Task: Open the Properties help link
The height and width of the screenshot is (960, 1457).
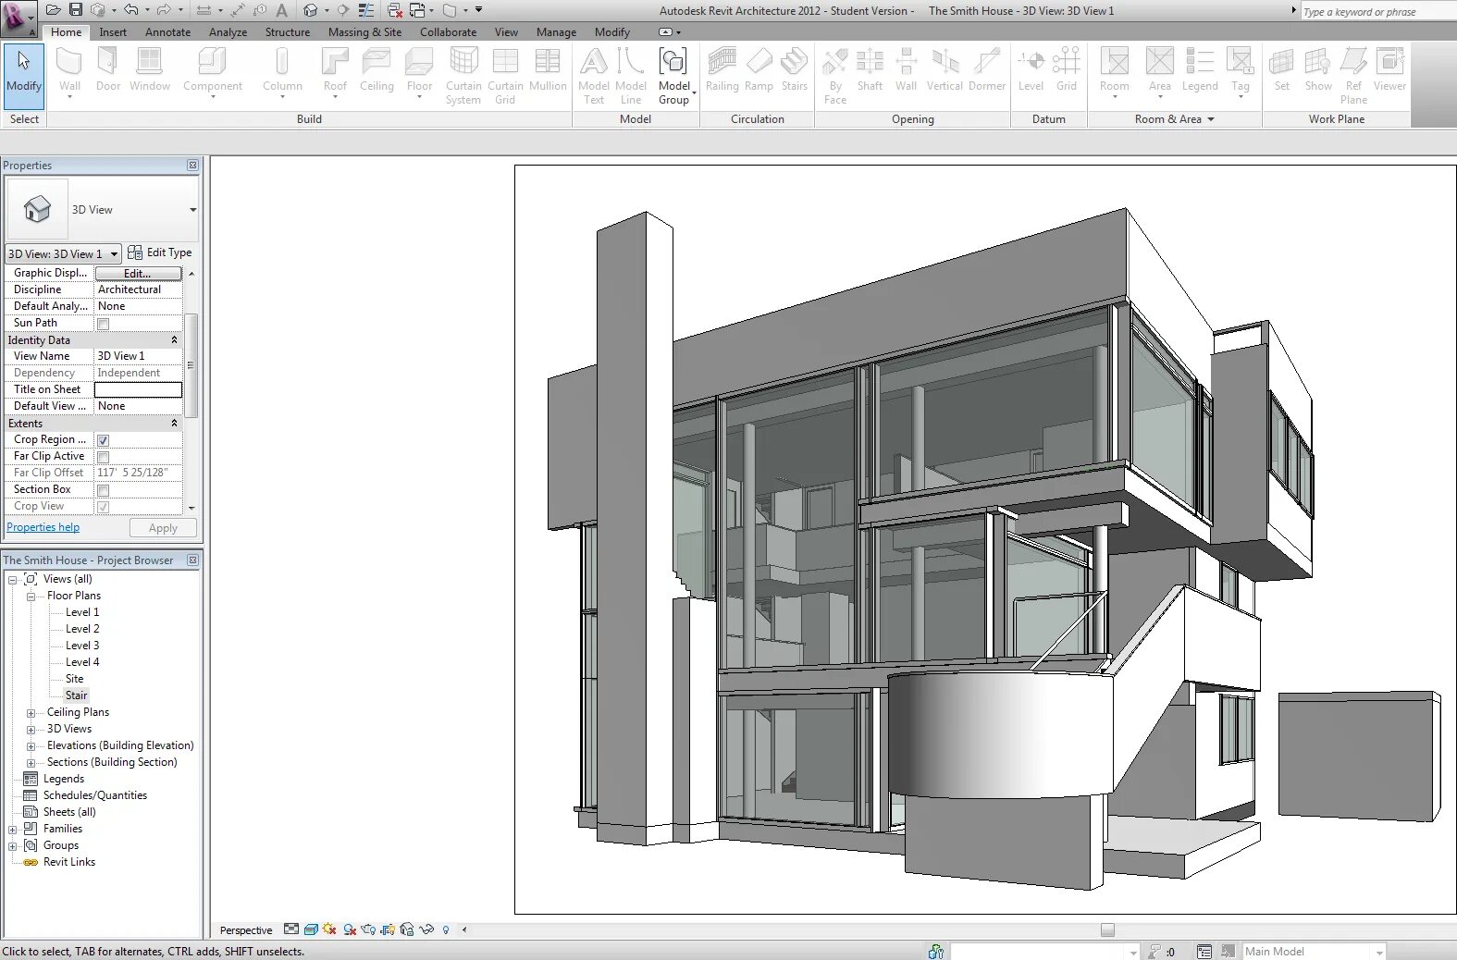Action: pyautogui.click(x=43, y=527)
